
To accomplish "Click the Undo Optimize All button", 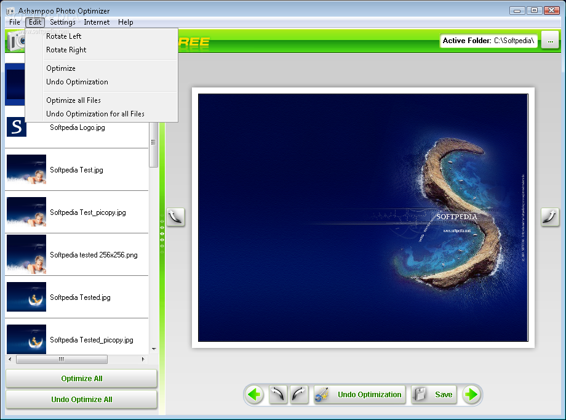I will click(82, 400).
